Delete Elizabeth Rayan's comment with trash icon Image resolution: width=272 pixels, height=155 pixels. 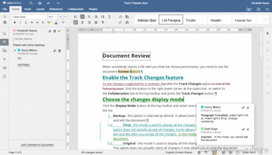point(55,31)
